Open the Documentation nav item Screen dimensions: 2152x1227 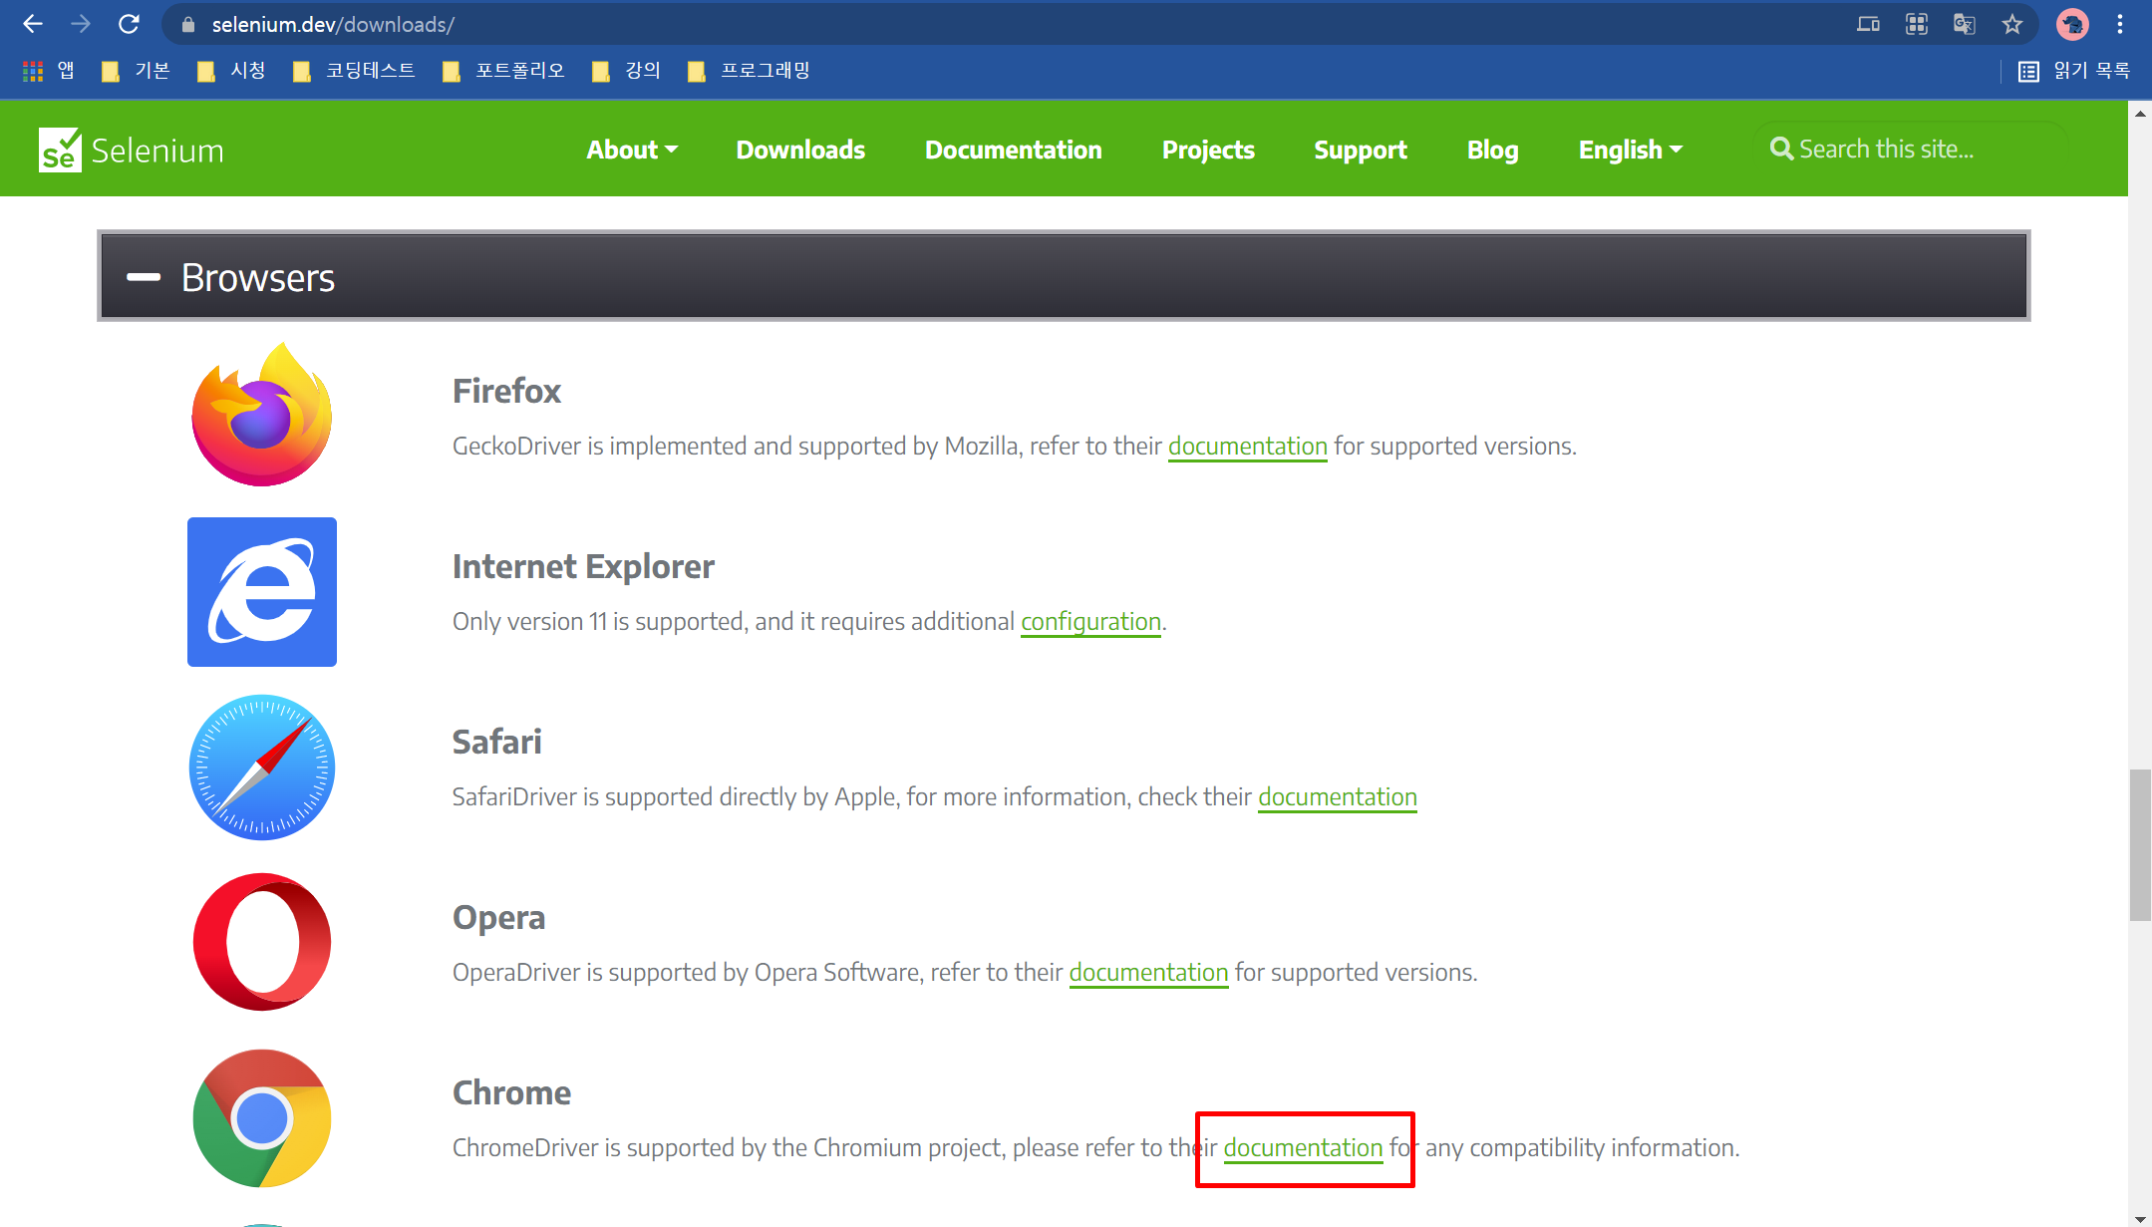point(1013,150)
